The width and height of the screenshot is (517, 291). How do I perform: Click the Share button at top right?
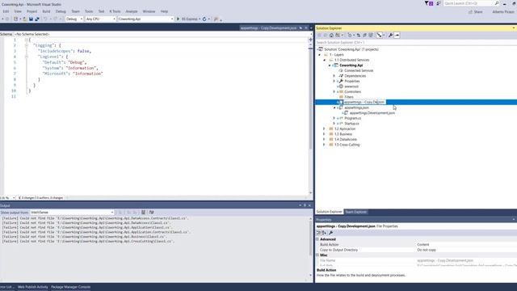pyautogui.click(x=476, y=12)
